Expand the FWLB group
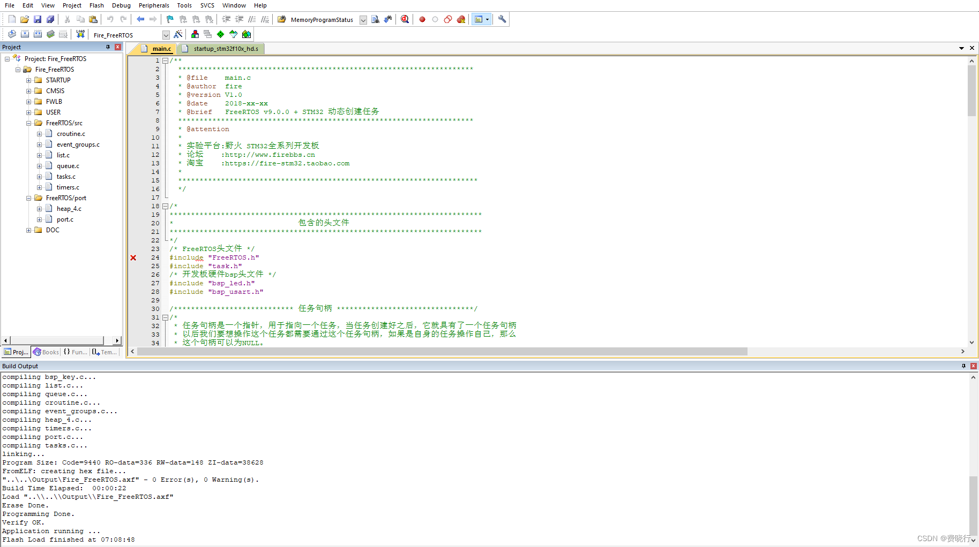The height and width of the screenshot is (547, 979). (28, 102)
